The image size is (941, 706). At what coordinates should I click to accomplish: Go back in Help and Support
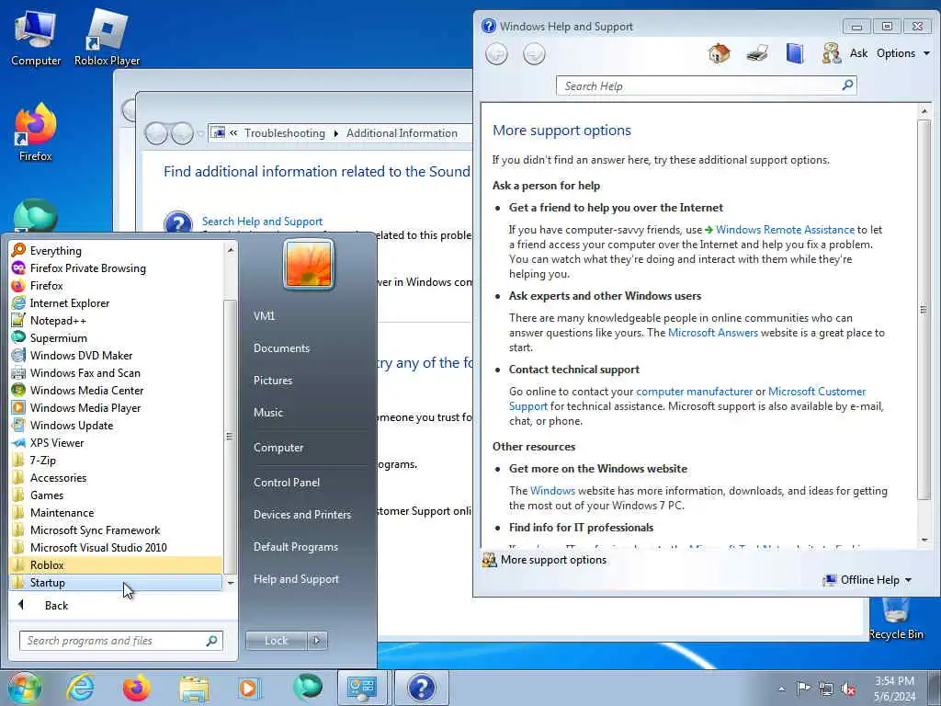pos(496,54)
